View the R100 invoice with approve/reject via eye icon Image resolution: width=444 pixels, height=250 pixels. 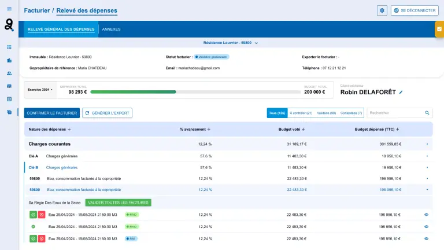click(x=427, y=215)
